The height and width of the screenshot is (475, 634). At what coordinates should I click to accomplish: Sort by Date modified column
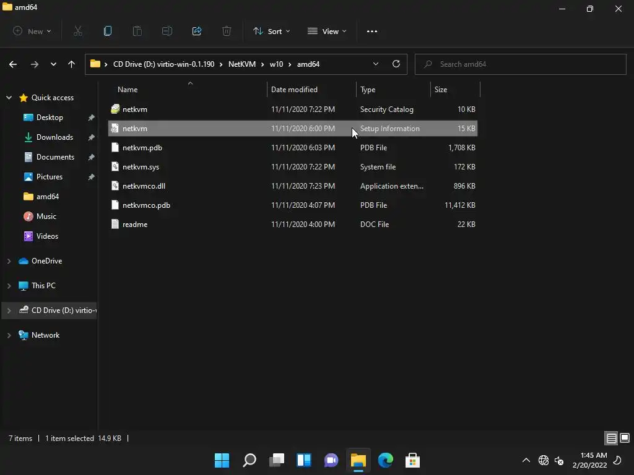pos(311,89)
